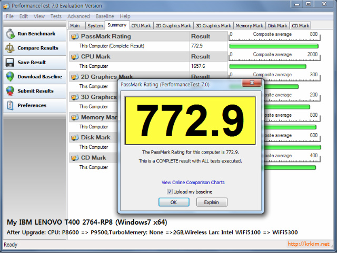This screenshot has width=337, height=253.
Task: Click the Preferences label
Action: point(32,105)
